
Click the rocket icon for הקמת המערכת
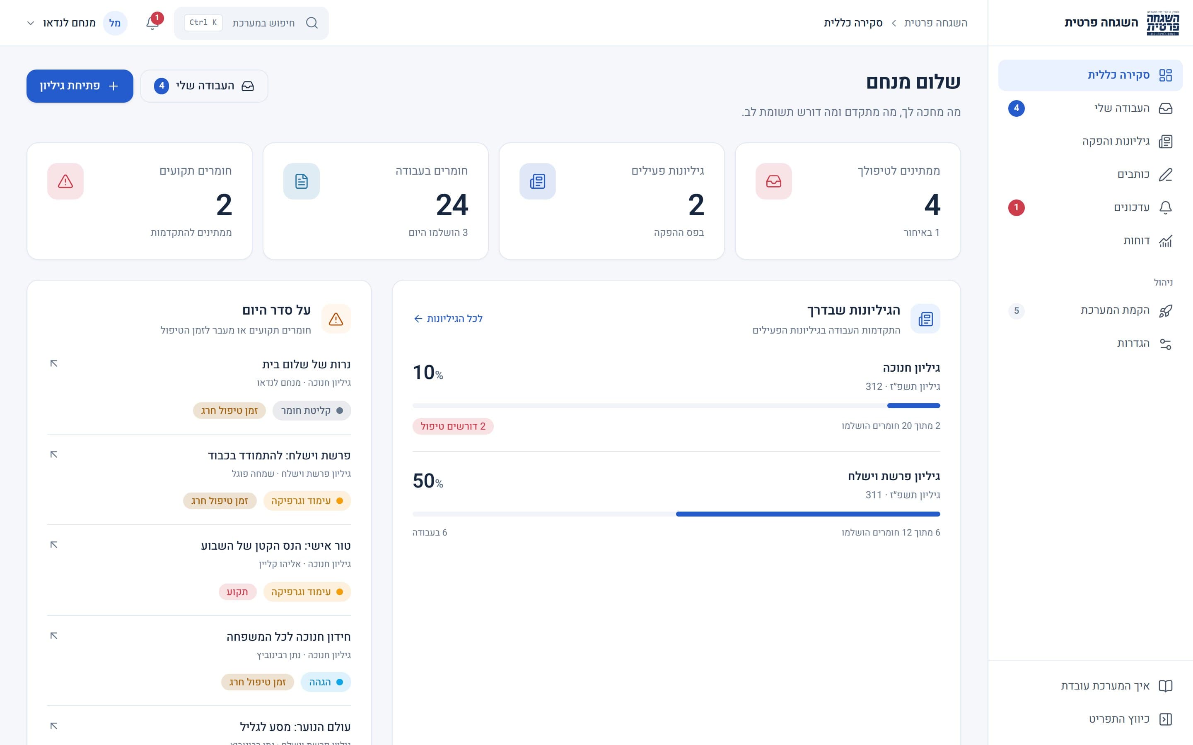click(1165, 311)
